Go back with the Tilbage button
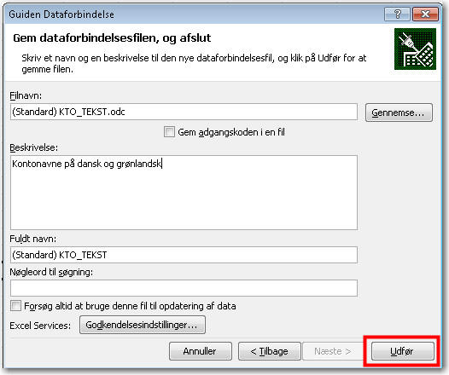Screen dimensions: 449x375 [x=270, y=351]
